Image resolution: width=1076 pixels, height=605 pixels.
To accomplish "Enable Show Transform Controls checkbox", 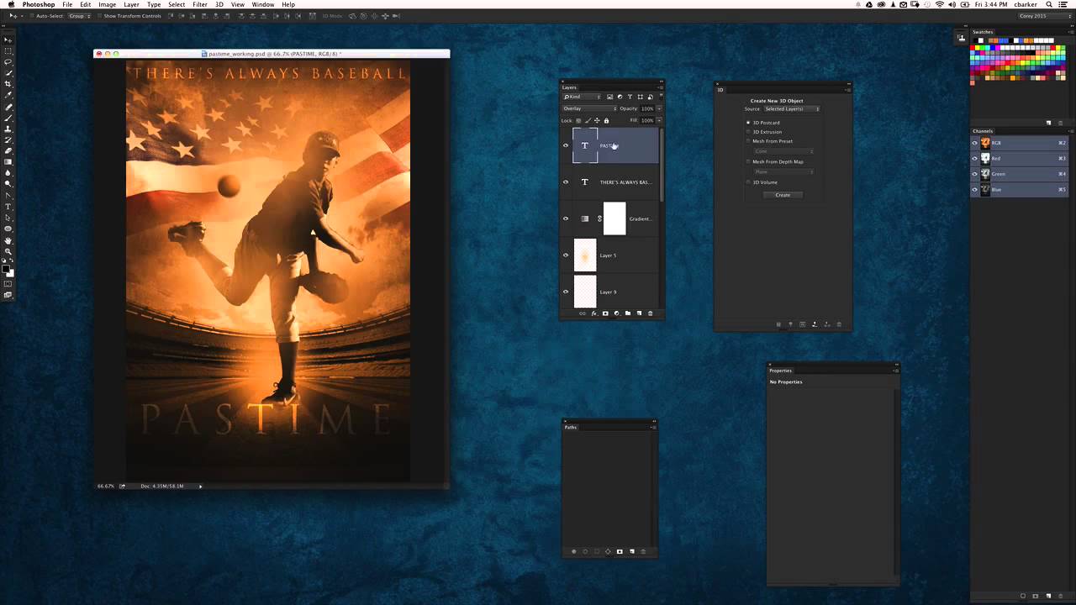I will tap(99, 16).
